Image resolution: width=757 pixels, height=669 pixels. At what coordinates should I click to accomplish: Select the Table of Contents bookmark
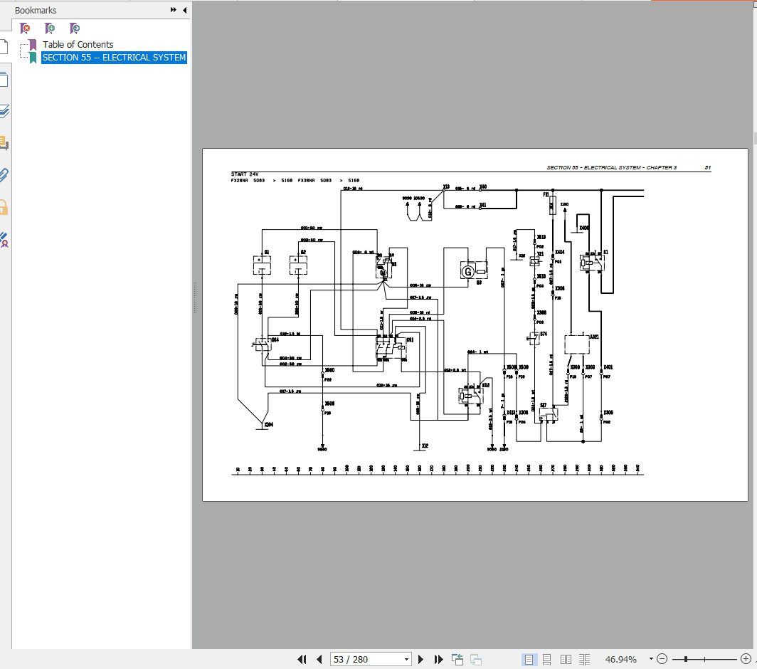tap(78, 44)
